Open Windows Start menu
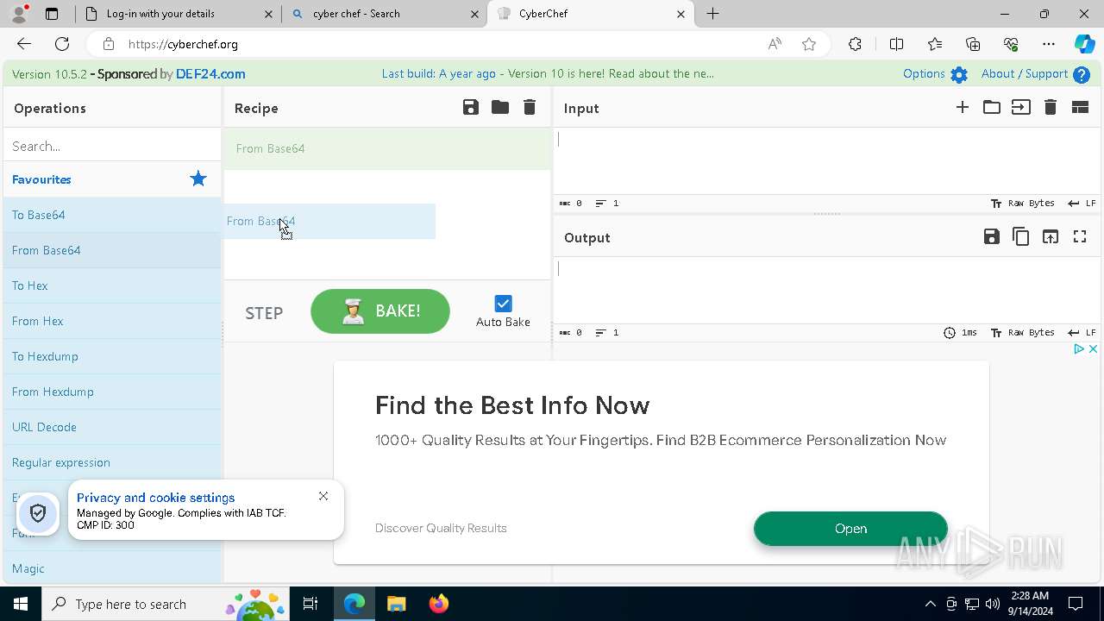 coord(21,604)
